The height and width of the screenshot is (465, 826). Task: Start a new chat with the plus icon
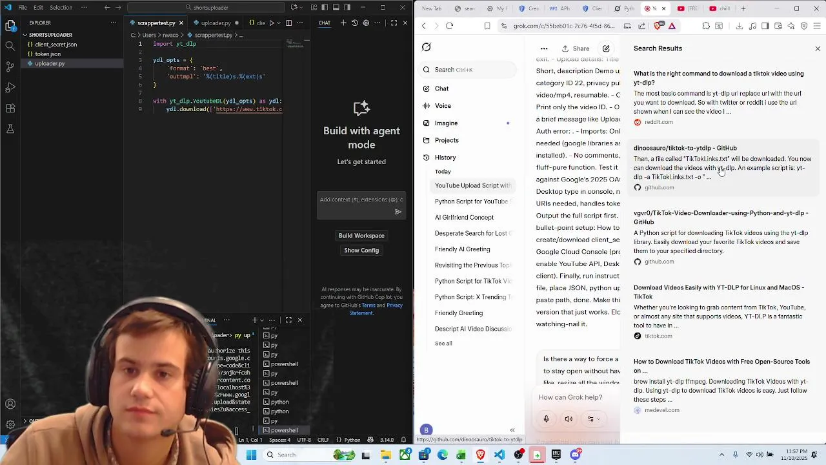[343, 23]
